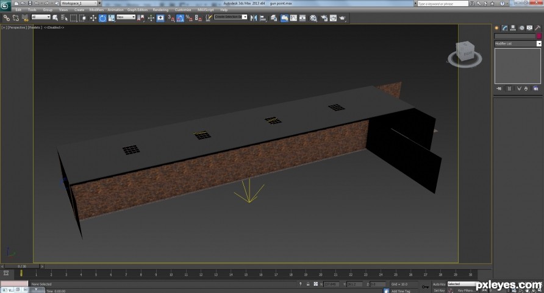Click Add Time Tag
The width and height of the screenshot is (544, 293).
(401, 291)
